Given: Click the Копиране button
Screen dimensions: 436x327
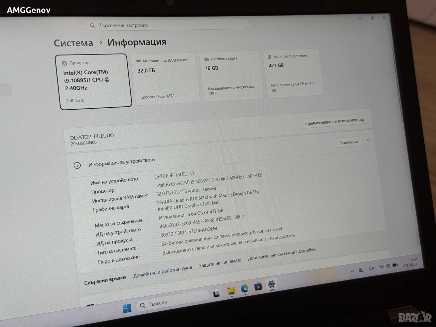Looking at the screenshot, I should pos(349,142).
